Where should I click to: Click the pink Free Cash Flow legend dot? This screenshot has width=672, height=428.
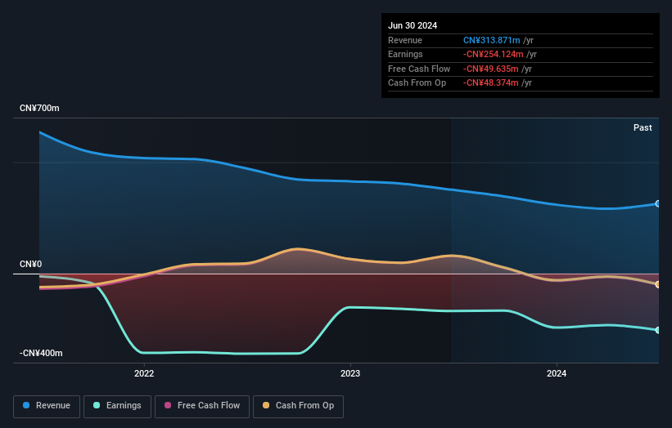(x=168, y=405)
